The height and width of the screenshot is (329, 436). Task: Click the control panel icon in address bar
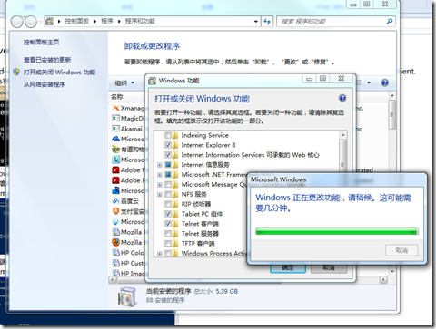(x=49, y=21)
